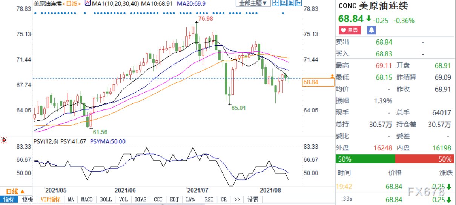Click the 总持 value 30.57万
This screenshot has width=456, height=205.
pyautogui.click(x=381, y=125)
